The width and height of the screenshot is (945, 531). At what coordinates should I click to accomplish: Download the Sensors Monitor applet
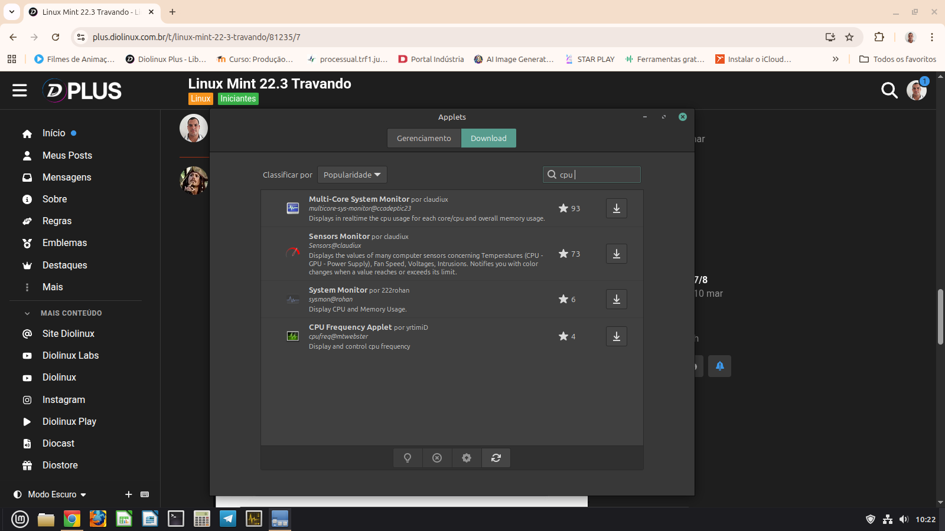click(616, 254)
